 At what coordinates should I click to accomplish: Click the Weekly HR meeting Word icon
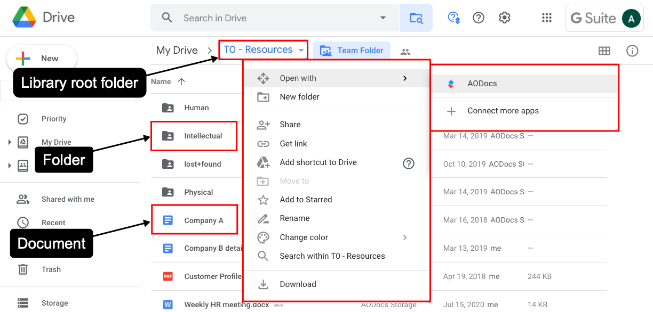168,305
